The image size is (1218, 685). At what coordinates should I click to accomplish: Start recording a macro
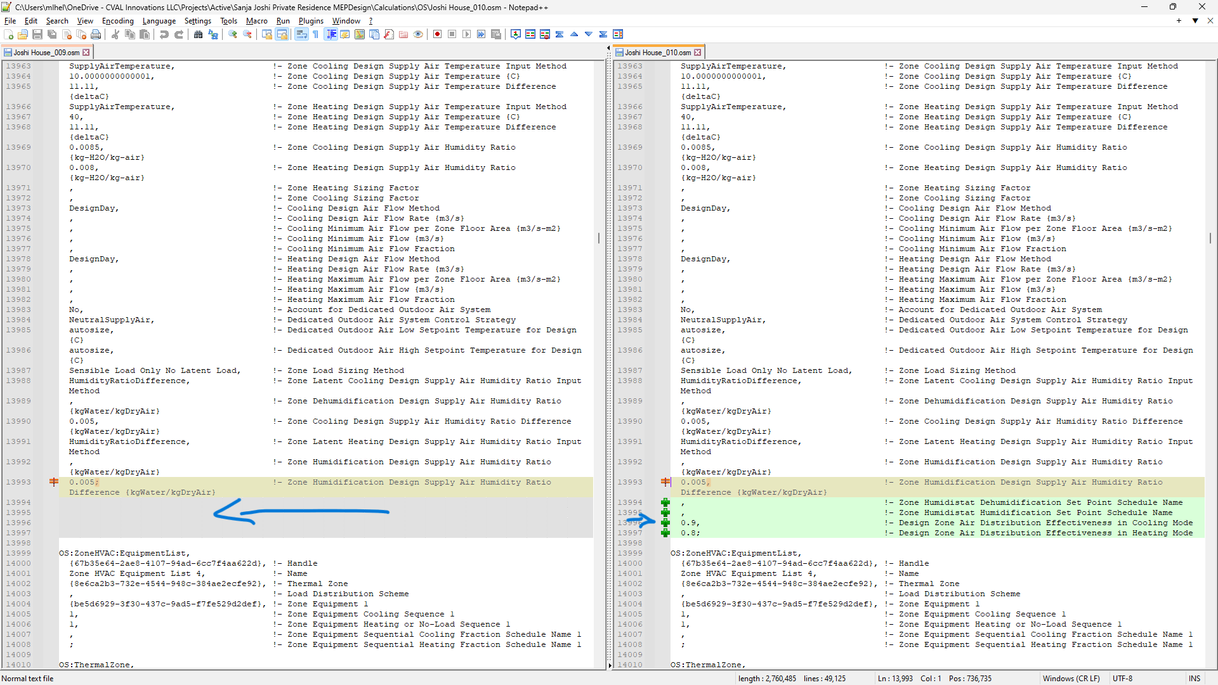(x=438, y=34)
